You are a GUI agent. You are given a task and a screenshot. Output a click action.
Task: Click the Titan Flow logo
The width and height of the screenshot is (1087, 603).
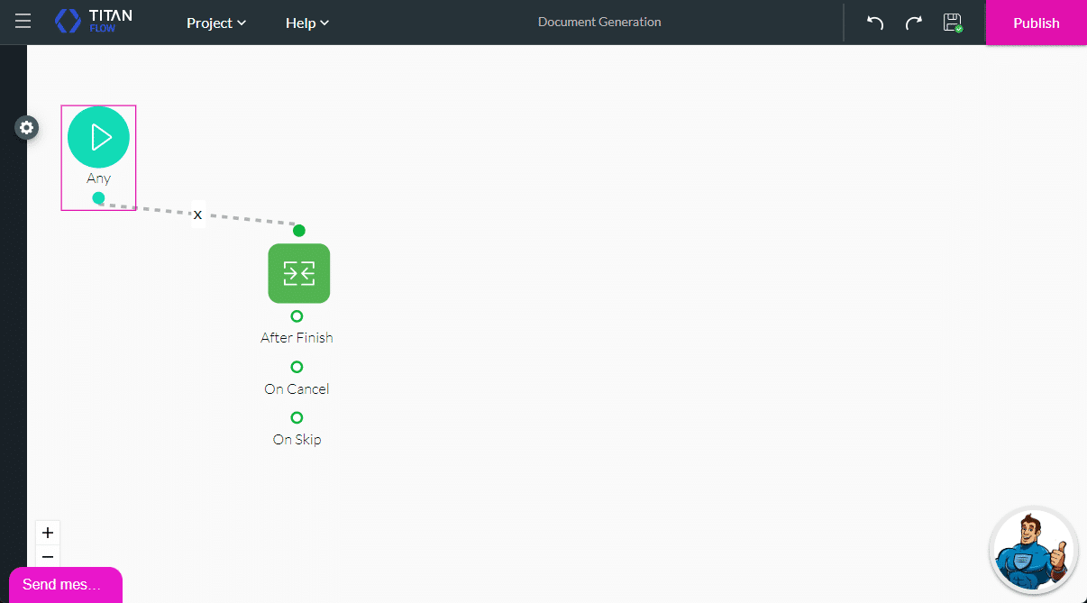pyautogui.click(x=93, y=20)
